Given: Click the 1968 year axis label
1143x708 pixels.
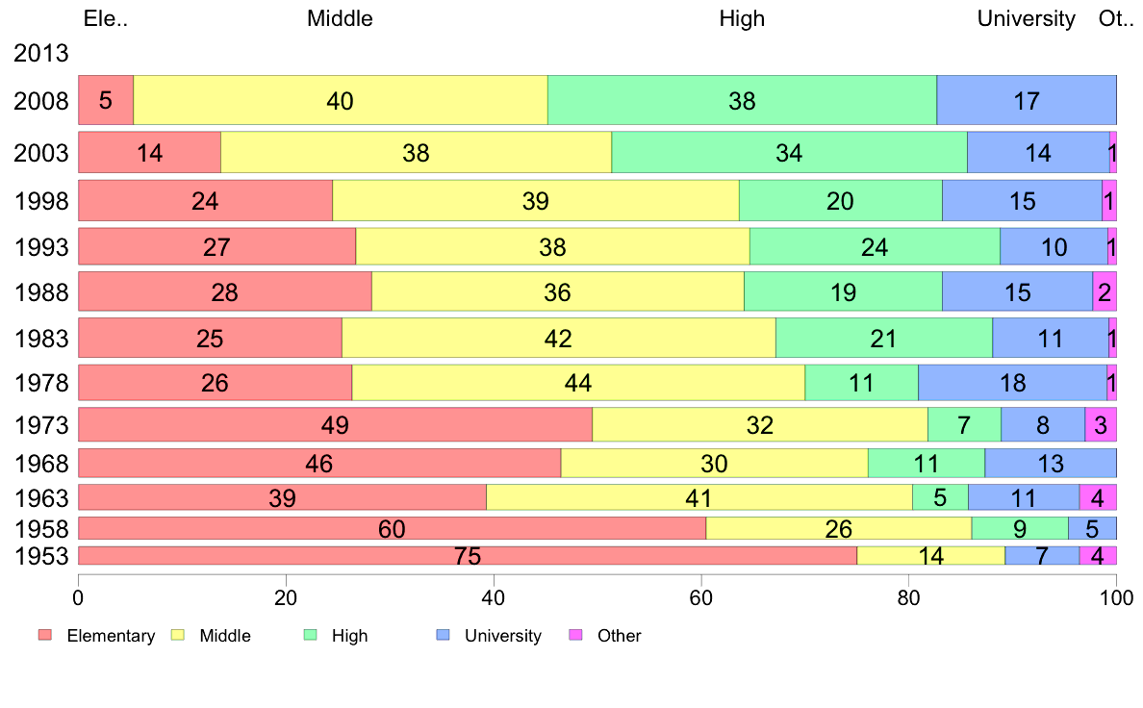Looking at the screenshot, I should [41, 464].
